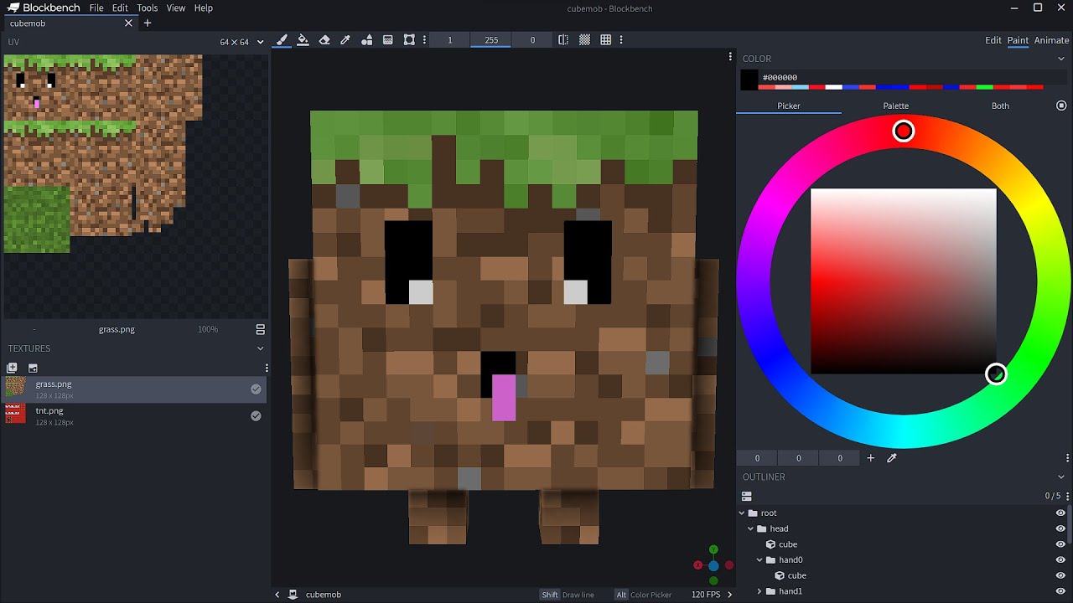Screen dimensions: 1073x603
Task: Open paint toolbar extra options menu
Action: pos(620,40)
